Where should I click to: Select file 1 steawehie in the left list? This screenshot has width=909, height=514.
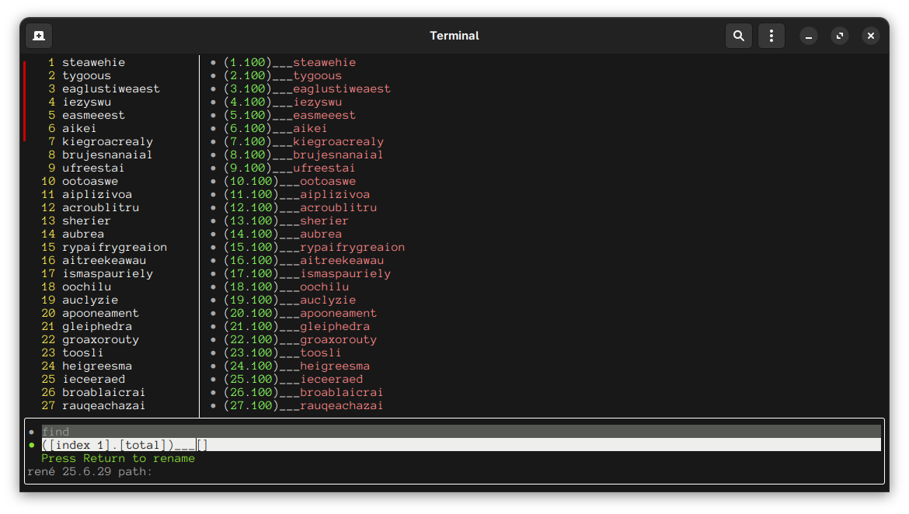[93, 62]
